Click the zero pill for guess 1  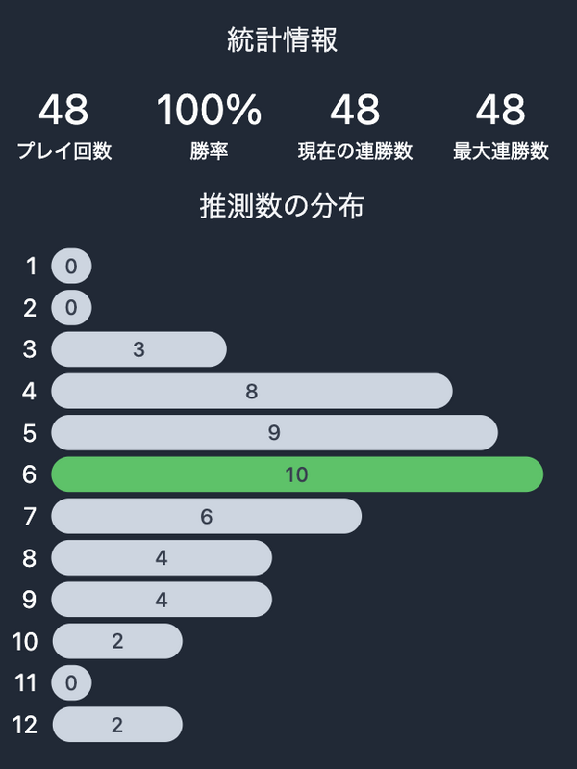point(71,266)
